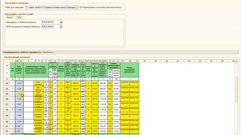Click '1 100,00' cell in row 16
The image size is (241, 135).
pyautogui.click(x=103, y=99)
